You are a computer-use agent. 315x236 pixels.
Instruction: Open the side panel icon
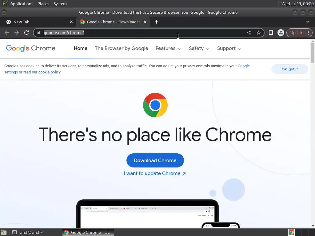click(x=271, y=33)
